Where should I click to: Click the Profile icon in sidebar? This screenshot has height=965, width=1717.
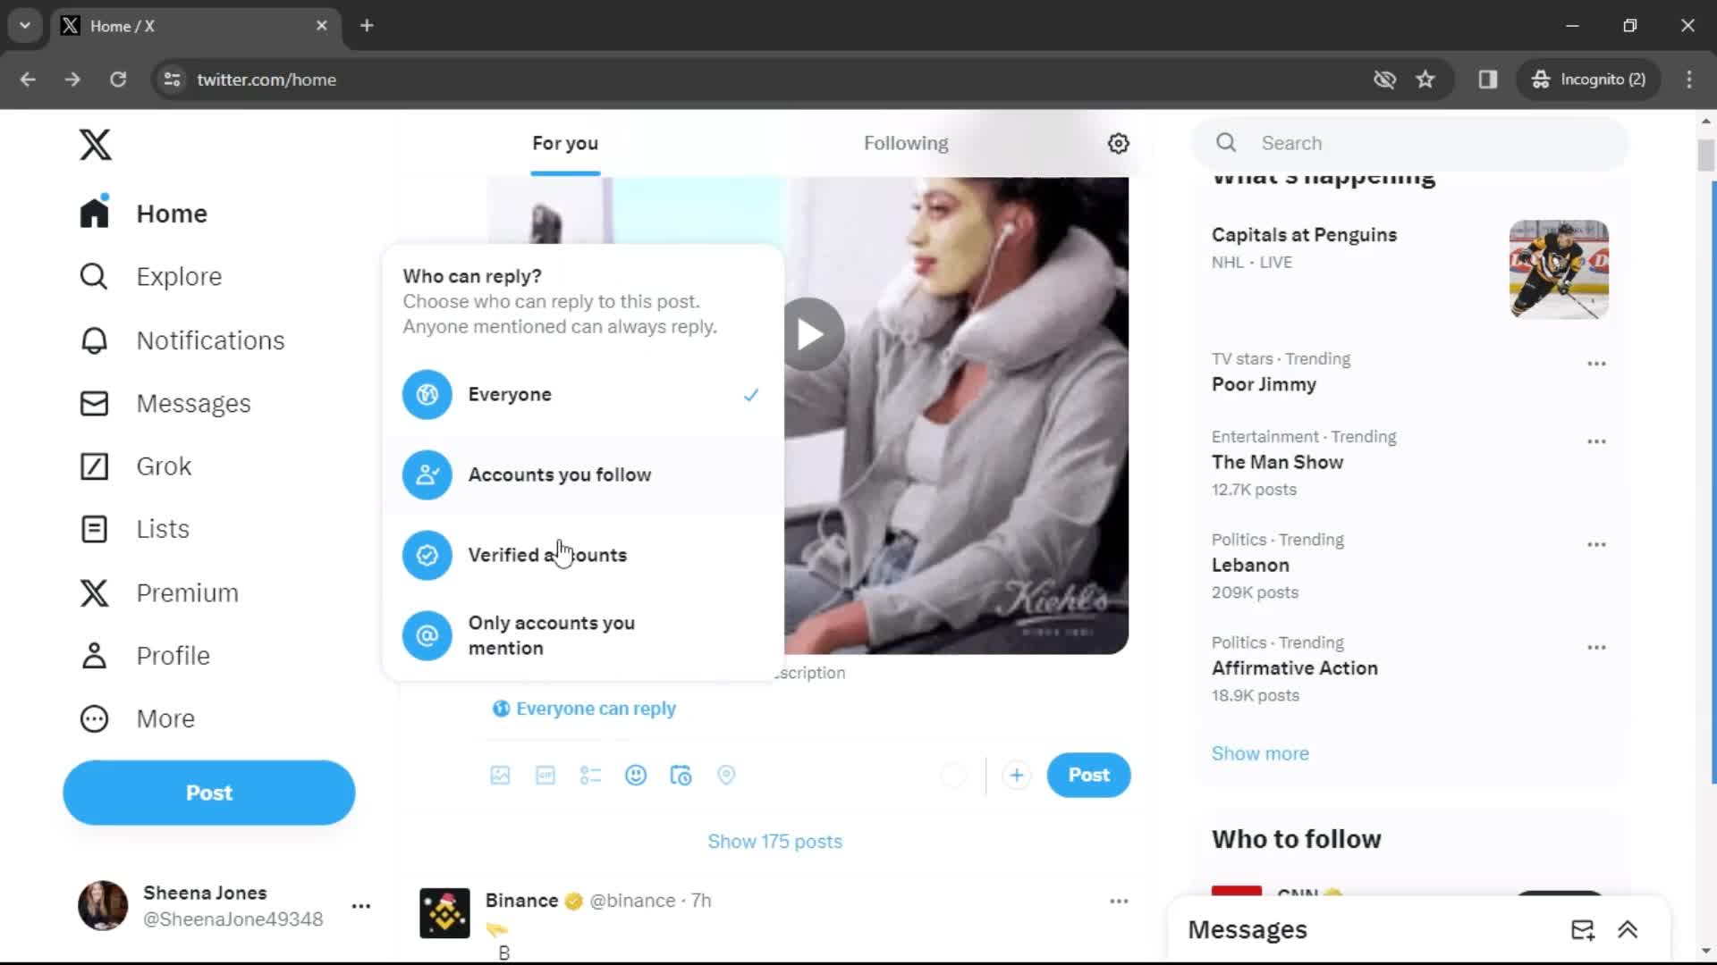click(94, 655)
